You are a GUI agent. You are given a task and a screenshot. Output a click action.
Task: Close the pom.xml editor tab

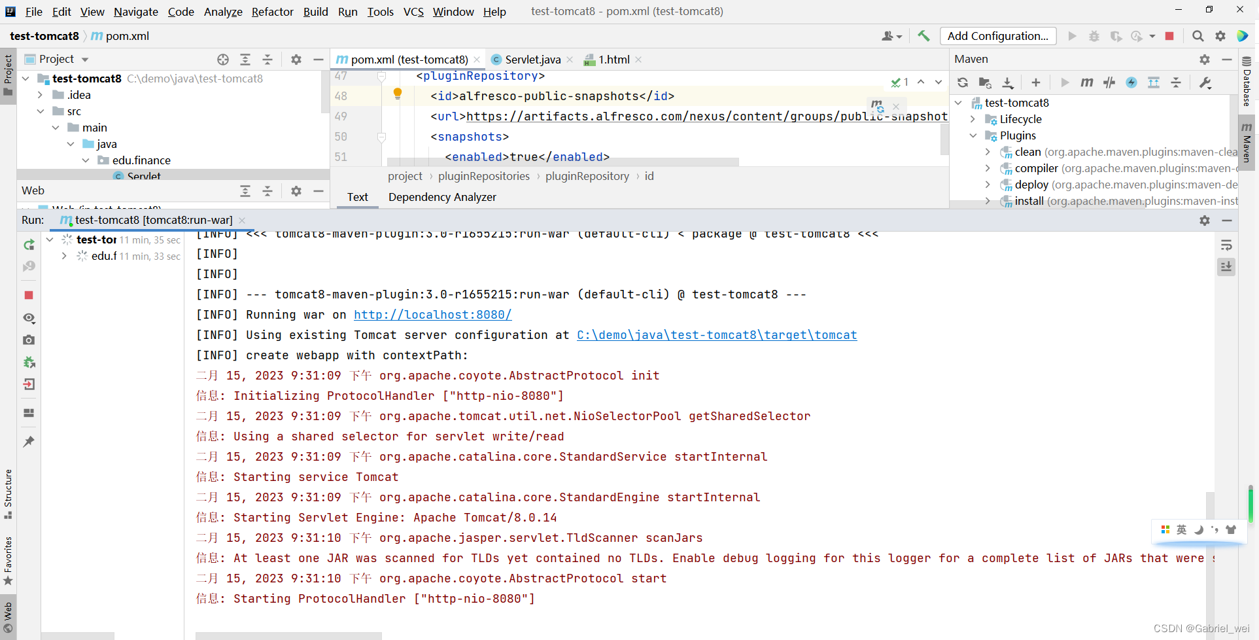[x=477, y=60]
